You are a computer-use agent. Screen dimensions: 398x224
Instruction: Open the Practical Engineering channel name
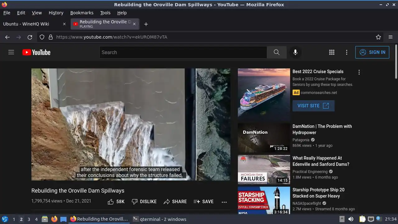[310, 172]
